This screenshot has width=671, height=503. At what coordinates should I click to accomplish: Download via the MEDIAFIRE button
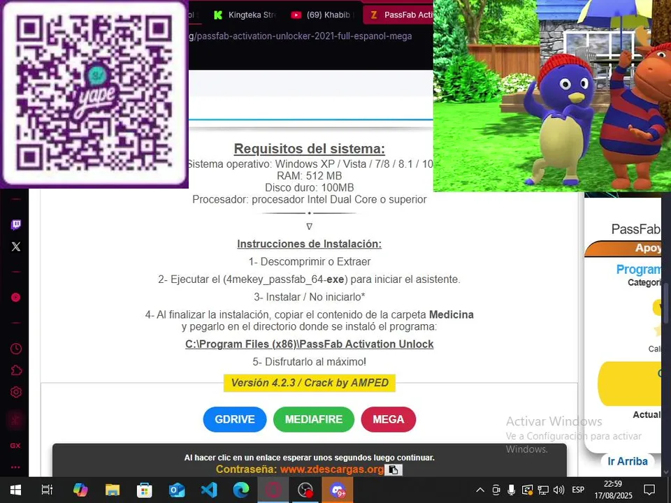[x=314, y=419]
